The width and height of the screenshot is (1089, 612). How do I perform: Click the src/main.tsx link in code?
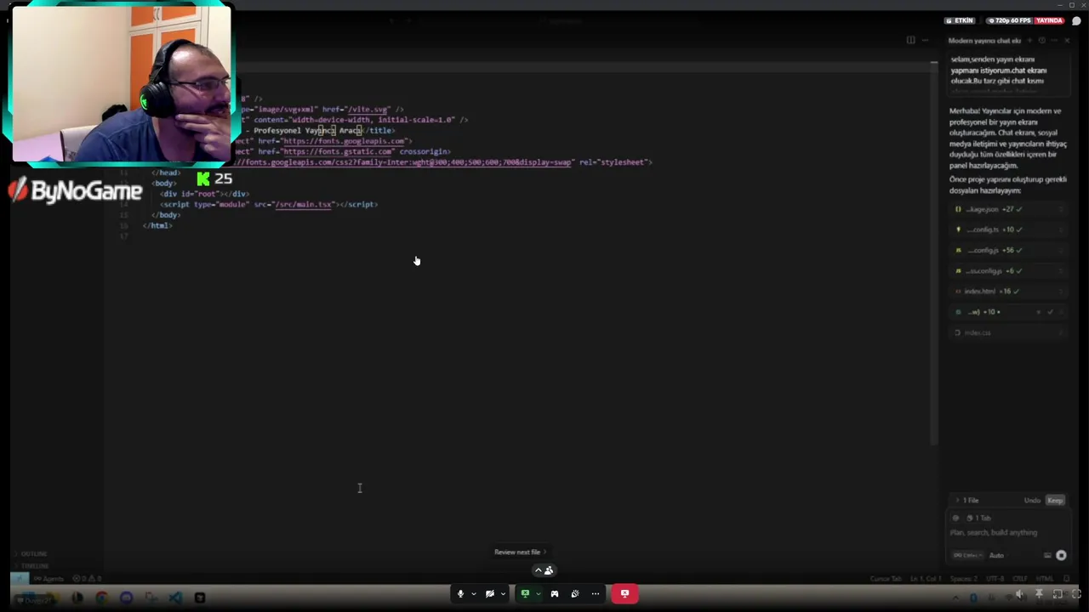(304, 204)
